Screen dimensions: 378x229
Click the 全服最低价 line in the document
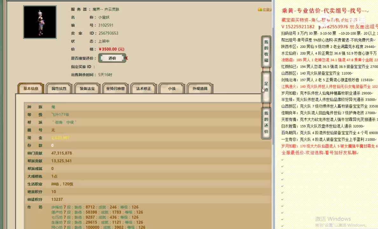tap(320, 153)
